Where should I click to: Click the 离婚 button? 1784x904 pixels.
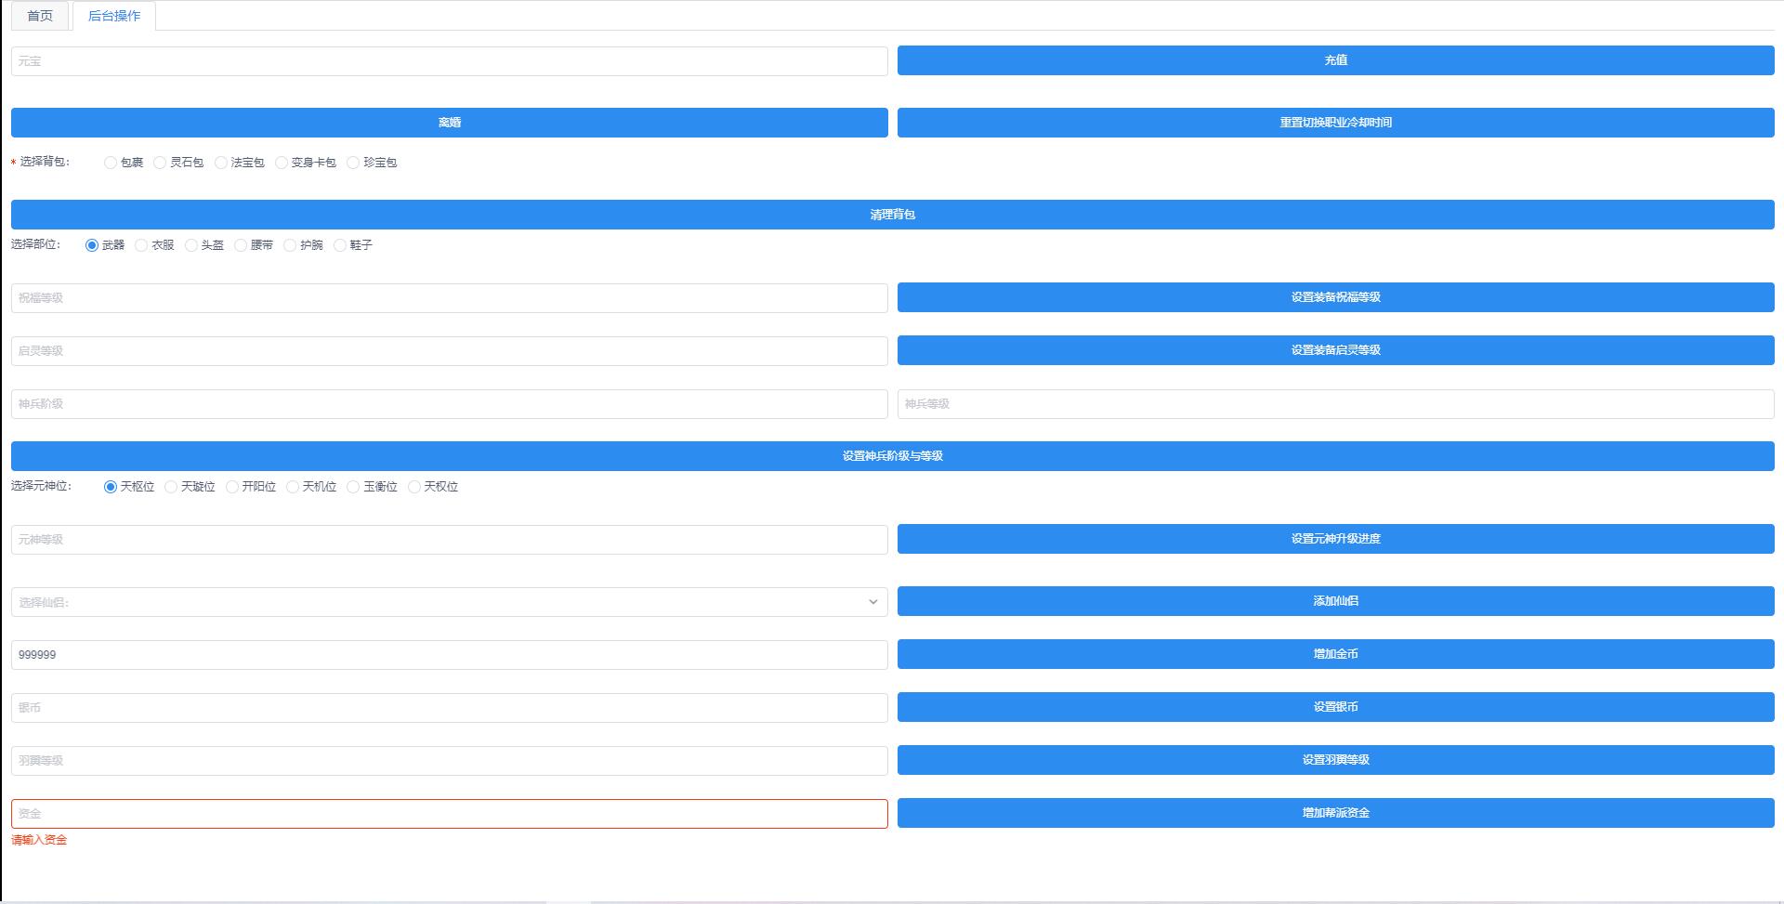coord(449,123)
